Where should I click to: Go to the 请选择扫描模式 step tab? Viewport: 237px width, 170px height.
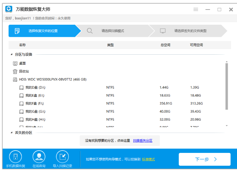113,31
